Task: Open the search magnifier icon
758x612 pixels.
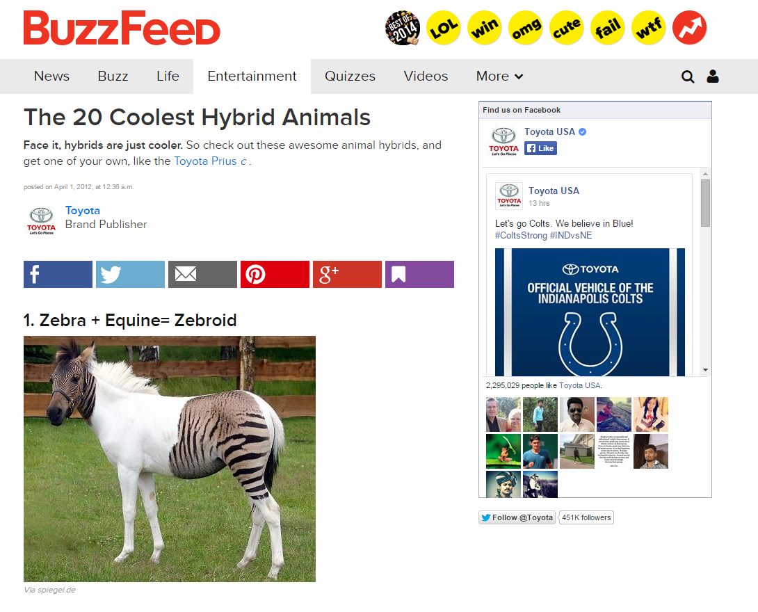Action: pyautogui.click(x=688, y=76)
